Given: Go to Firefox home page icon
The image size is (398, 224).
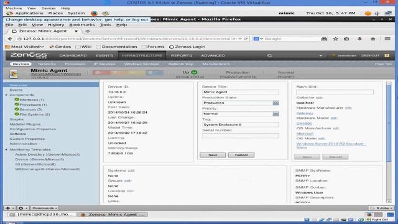Looking at the screenshot, I should (x=373, y=39).
